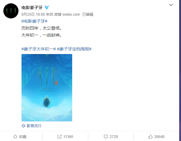The image size is (181, 141).
Task: Follow the 微博 weibo.com source link
Action: [67, 14]
